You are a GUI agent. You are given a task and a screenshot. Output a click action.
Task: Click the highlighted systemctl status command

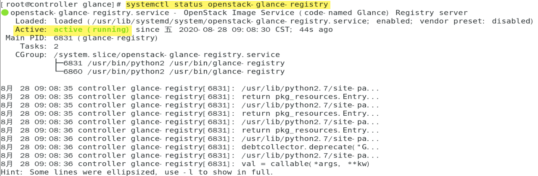[x=227, y=5]
